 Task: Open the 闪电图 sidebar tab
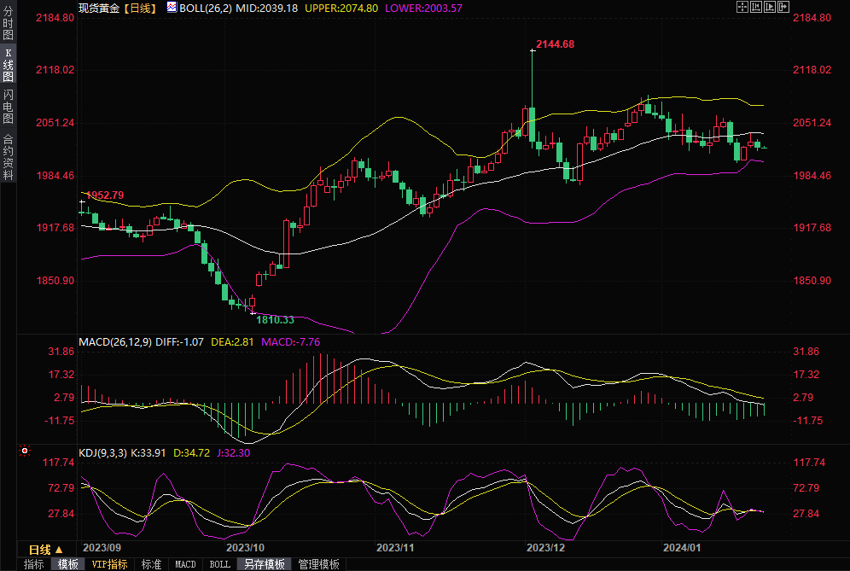[x=8, y=107]
